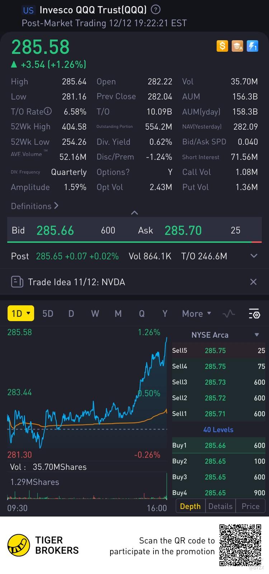
Task: Collapse the quote details panel
Action: 134,213
